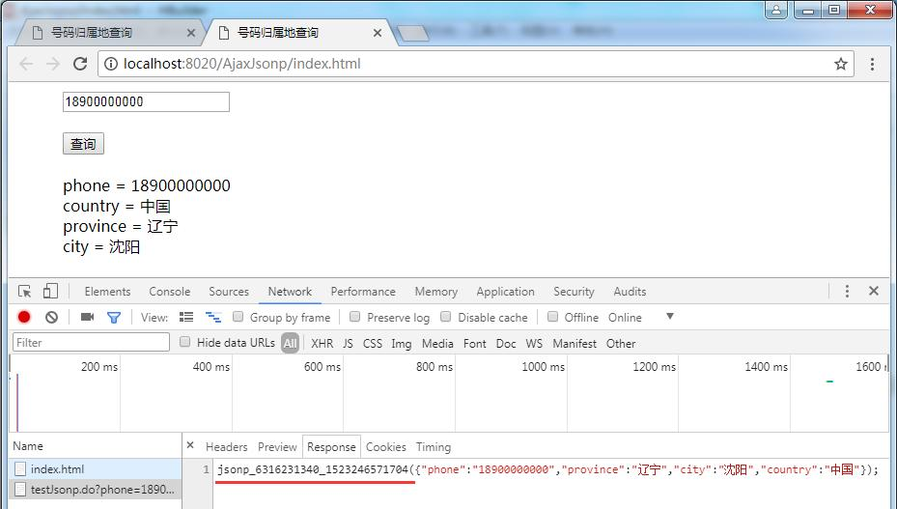897x509 pixels.
Task: Click the address bar URL
Action: [241, 64]
